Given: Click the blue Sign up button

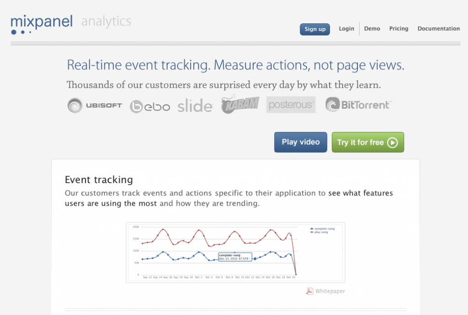Looking at the screenshot, I should click(315, 29).
